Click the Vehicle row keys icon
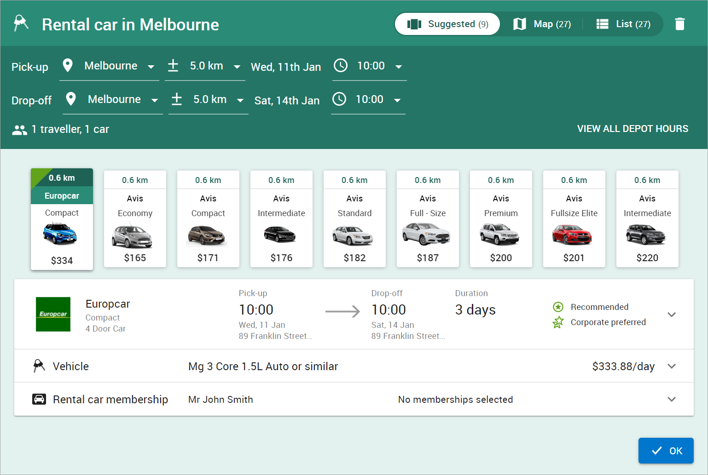Screen dimensions: 708x475 pos(39,366)
